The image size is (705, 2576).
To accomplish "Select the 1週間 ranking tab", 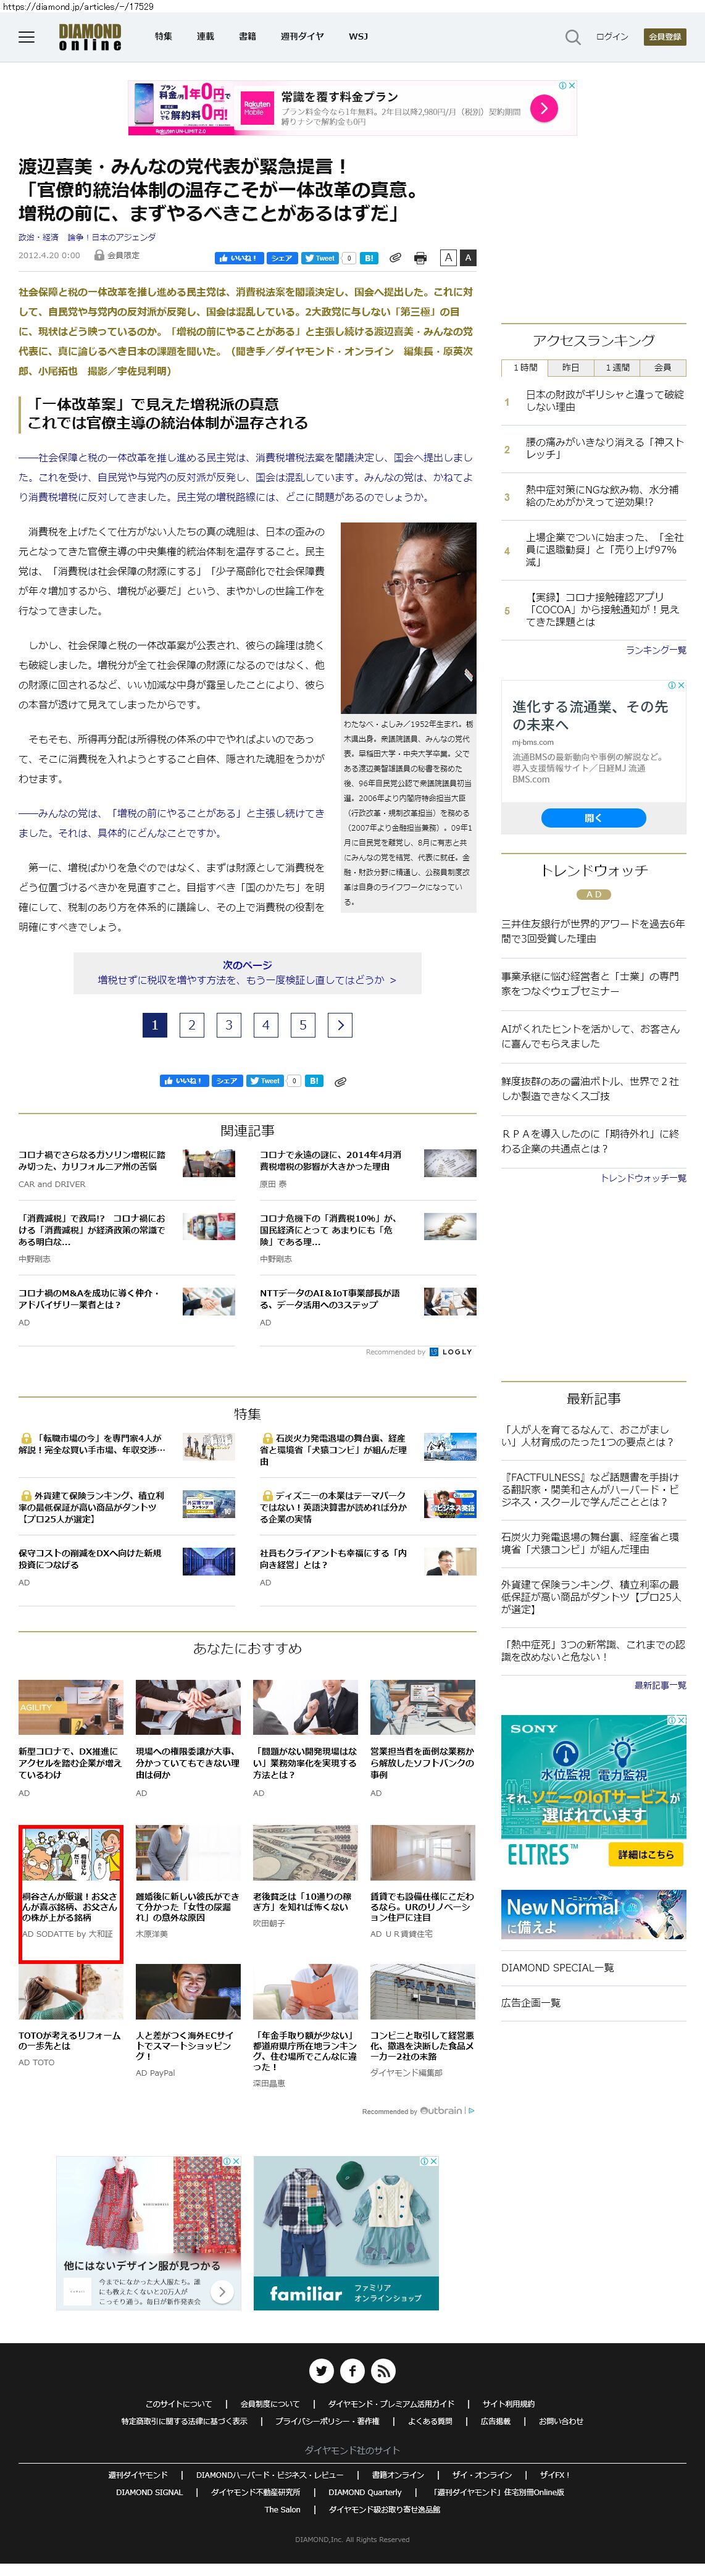I will pyautogui.click(x=617, y=367).
